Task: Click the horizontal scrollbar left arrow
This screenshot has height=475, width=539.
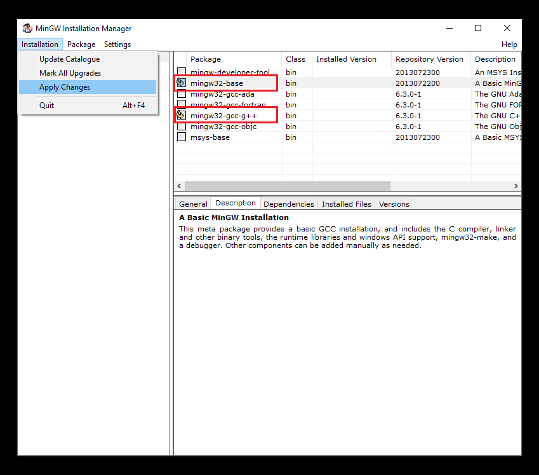Action: pos(179,186)
